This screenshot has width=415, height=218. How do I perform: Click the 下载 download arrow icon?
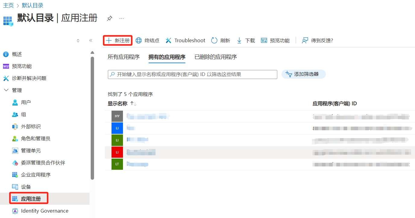(x=239, y=41)
